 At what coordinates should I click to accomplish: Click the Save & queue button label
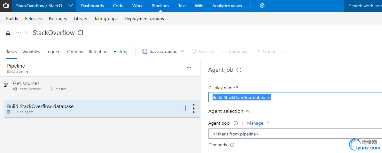[163, 52]
